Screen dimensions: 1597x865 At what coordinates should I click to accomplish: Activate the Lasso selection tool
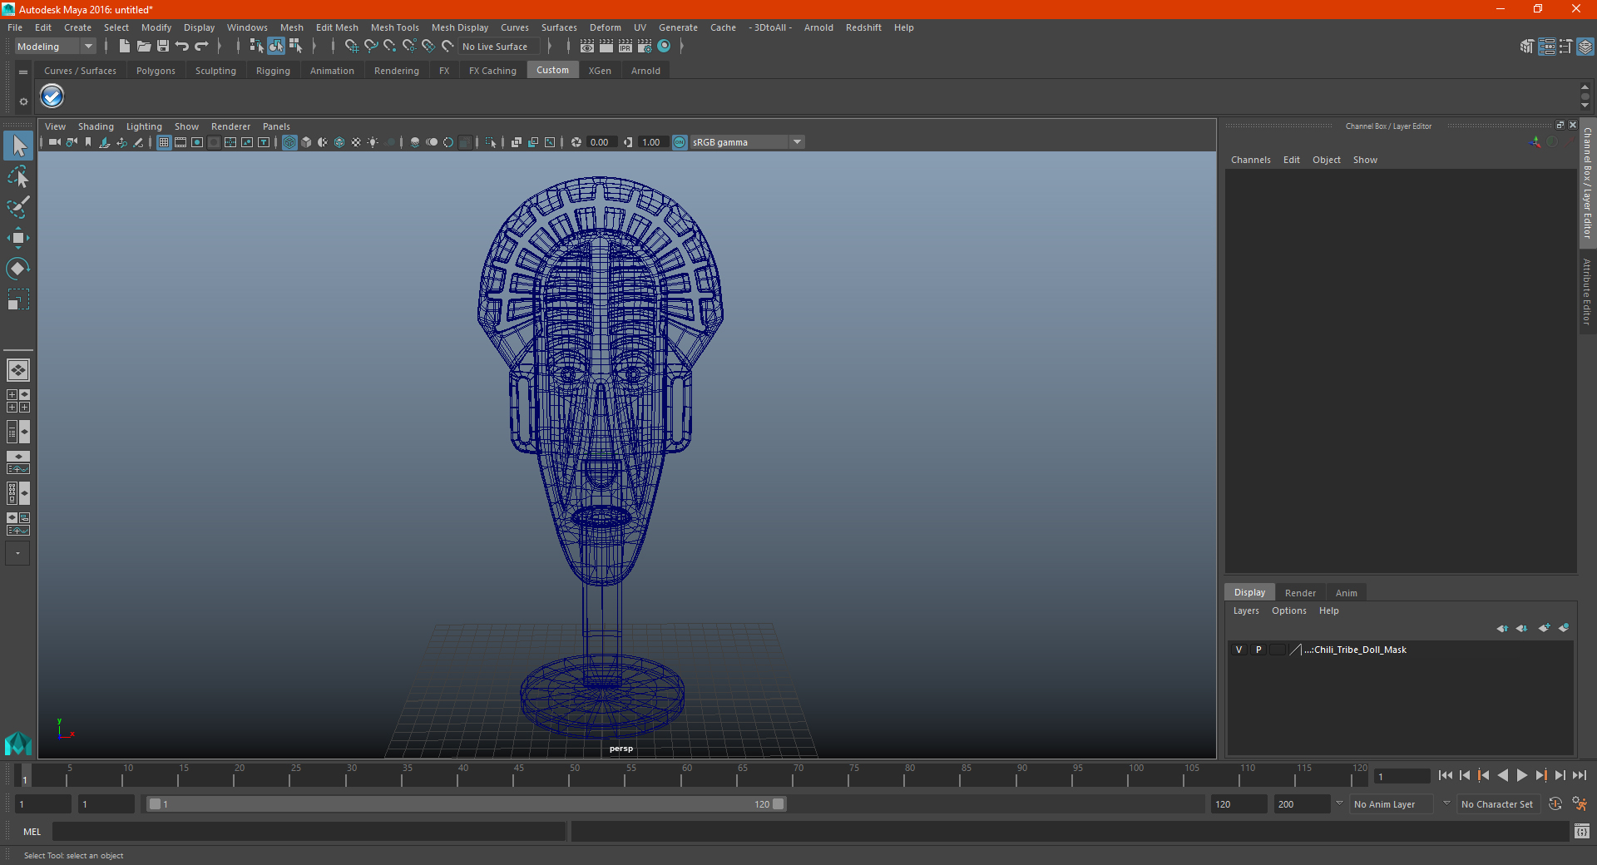(18, 176)
